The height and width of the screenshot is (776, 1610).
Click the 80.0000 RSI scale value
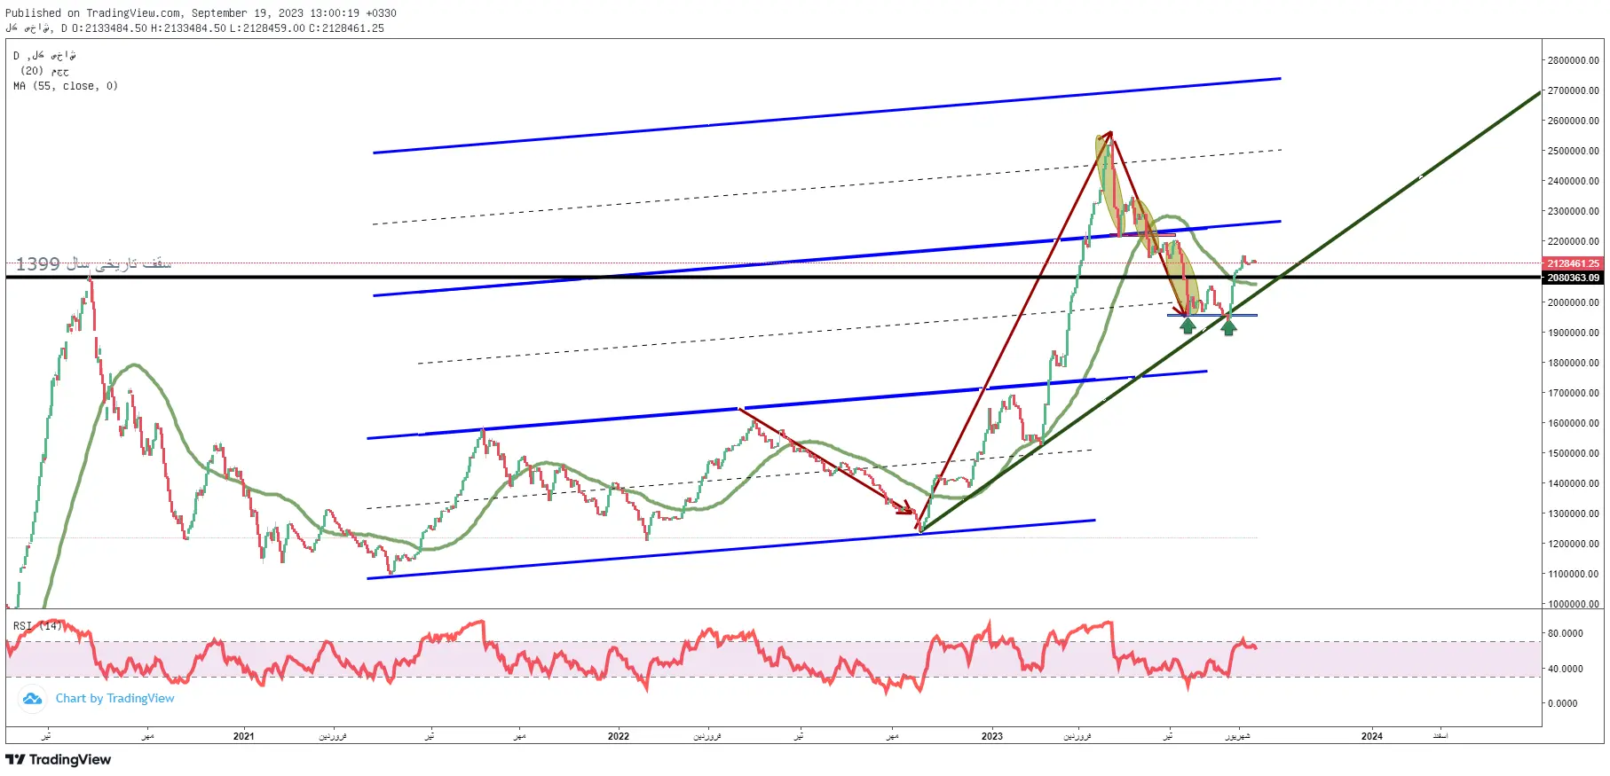click(x=1565, y=633)
